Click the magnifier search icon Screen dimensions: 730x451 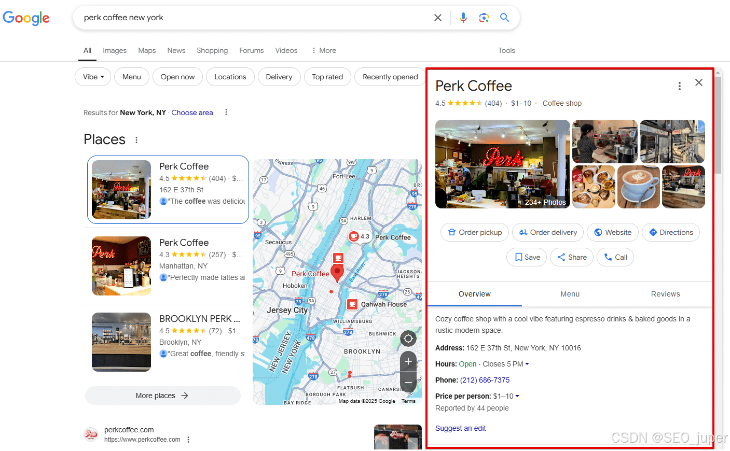[x=504, y=18]
